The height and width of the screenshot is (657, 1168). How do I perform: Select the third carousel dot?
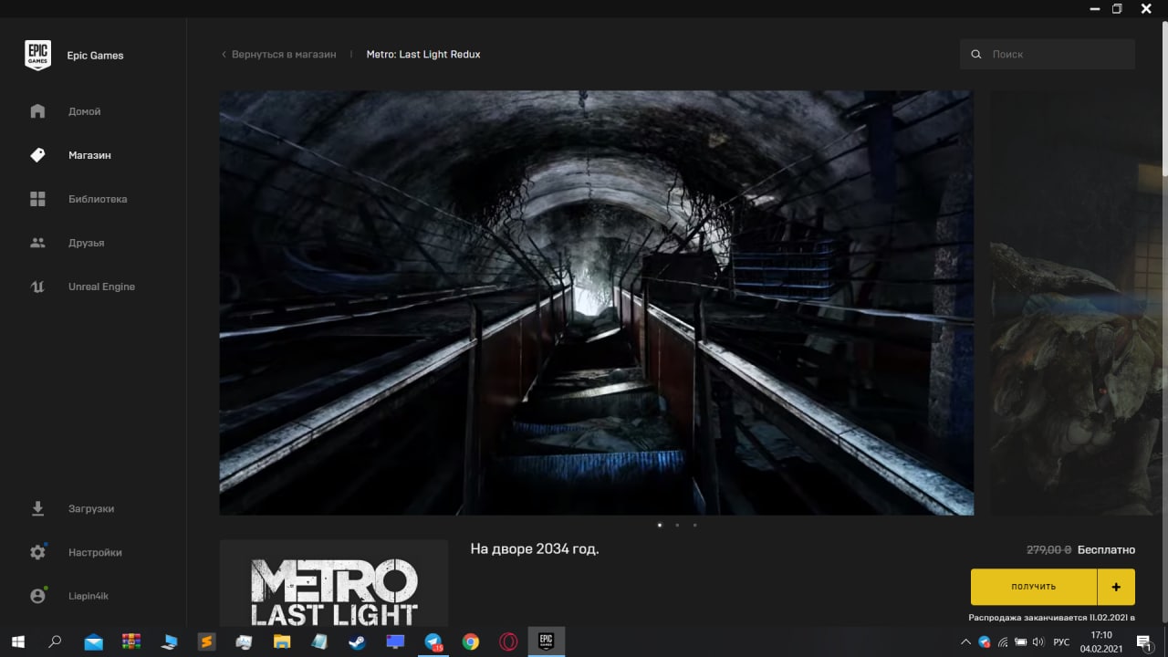694,525
